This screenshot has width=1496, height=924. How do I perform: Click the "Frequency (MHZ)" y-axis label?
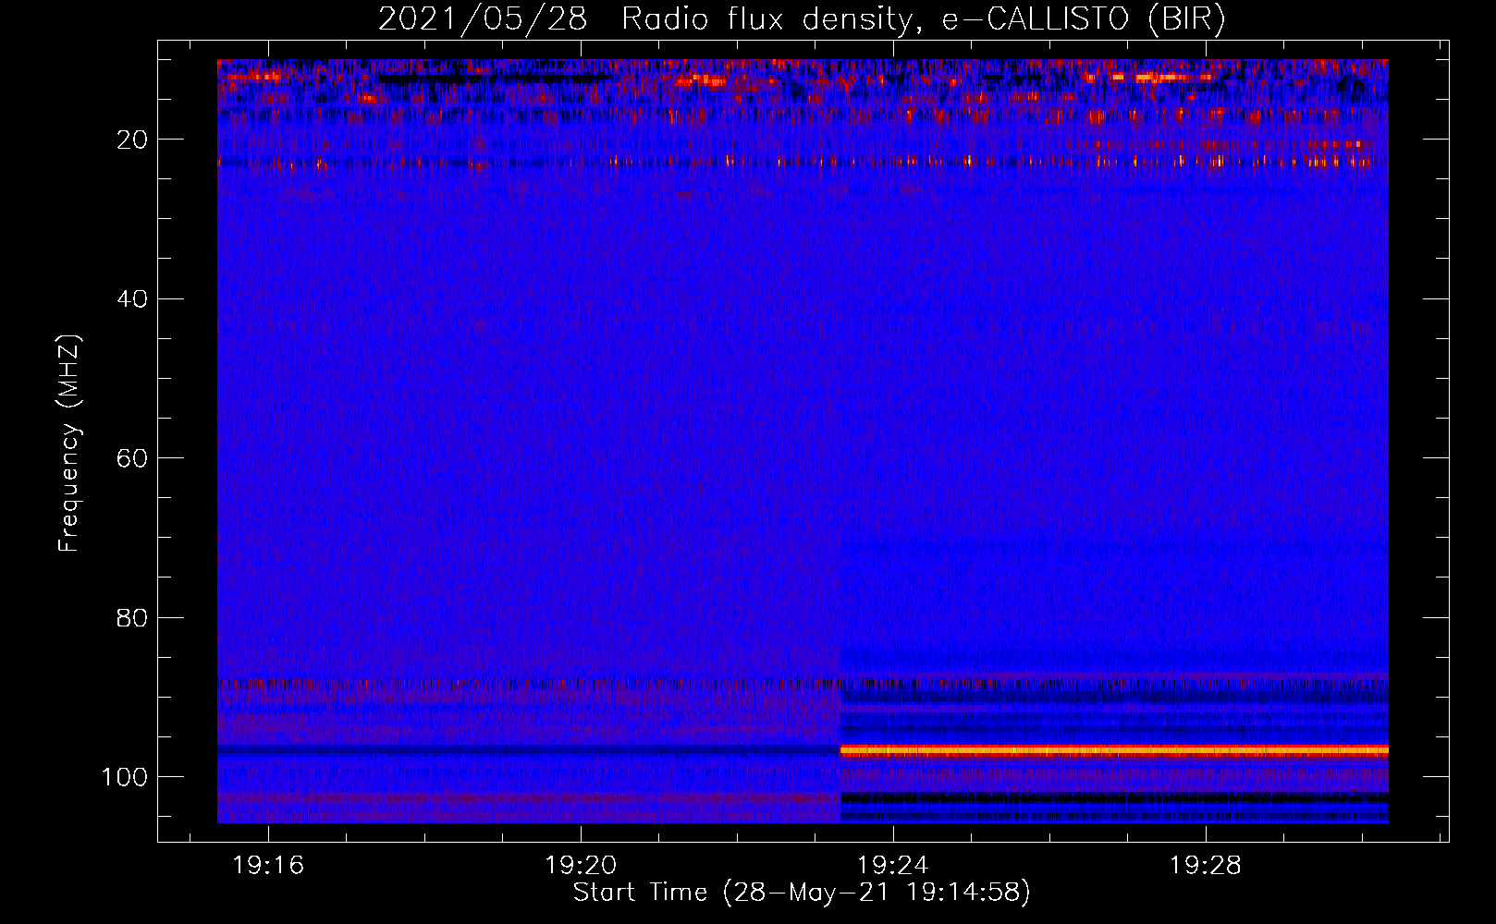(x=70, y=444)
